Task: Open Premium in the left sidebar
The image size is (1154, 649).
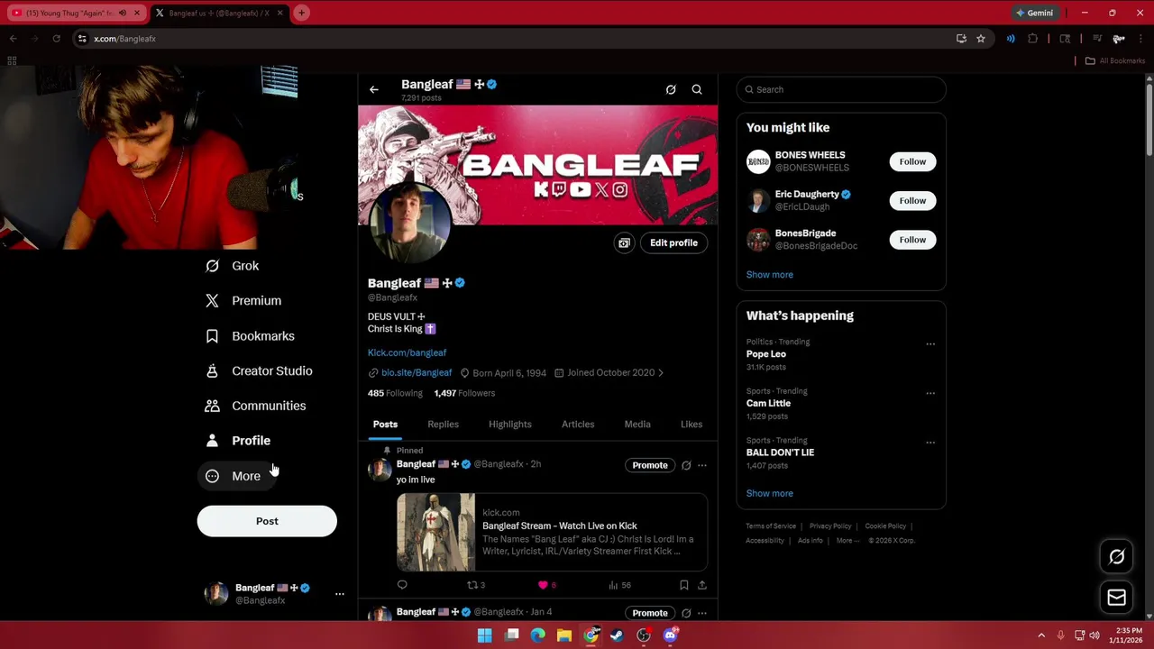Action: tap(244, 301)
